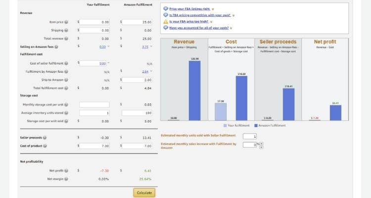Expand Cost of seller fulfillment dropdown arrow

pyautogui.click(x=109, y=63)
